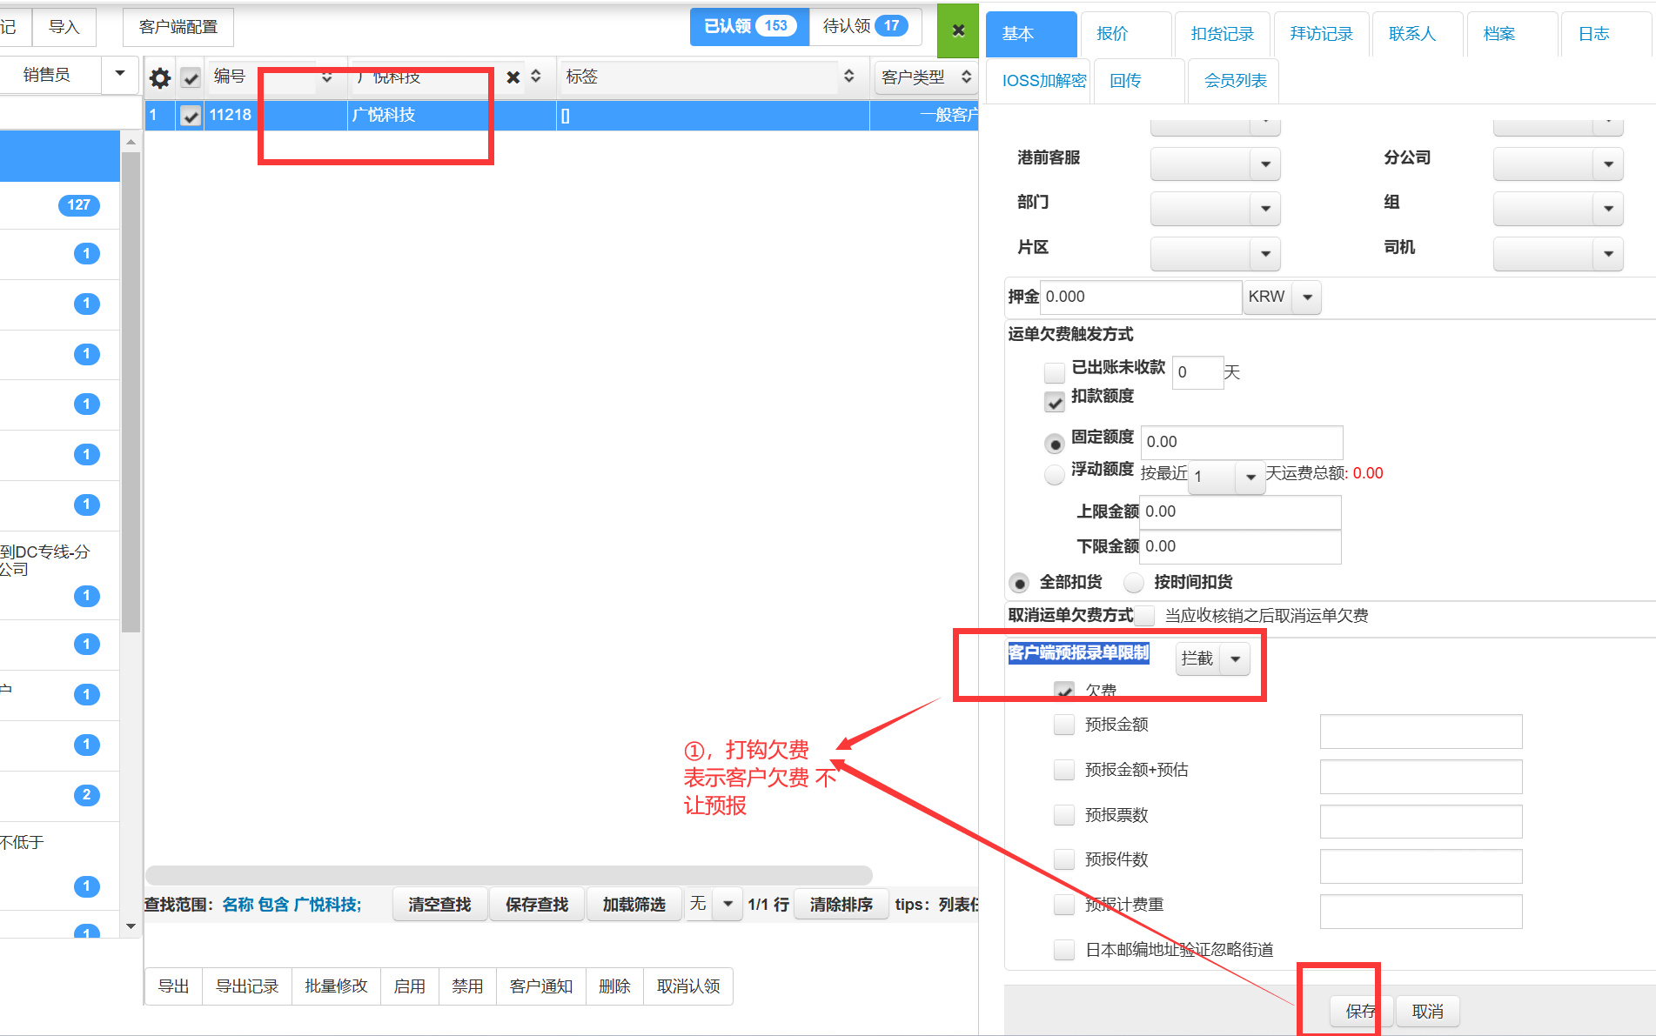Click the 固定额度 amount input field
The width and height of the screenshot is (1656, 1036).
(1242, 443)
